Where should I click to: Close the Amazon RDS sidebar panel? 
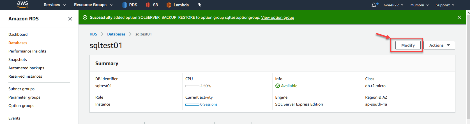[70, 19]
